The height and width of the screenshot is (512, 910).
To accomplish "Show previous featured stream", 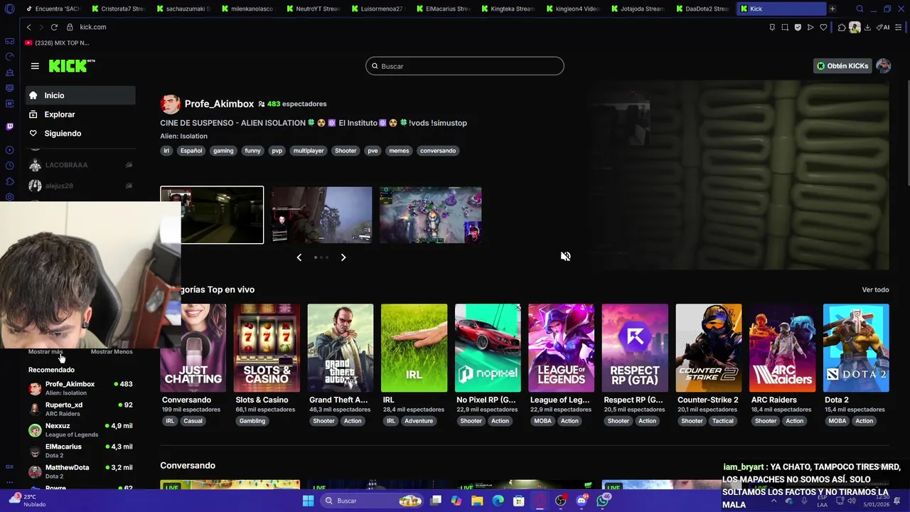I will [x=299, y=257].
